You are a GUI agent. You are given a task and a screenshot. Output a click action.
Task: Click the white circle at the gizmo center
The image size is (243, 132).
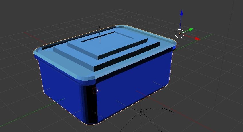coord(179,34)
